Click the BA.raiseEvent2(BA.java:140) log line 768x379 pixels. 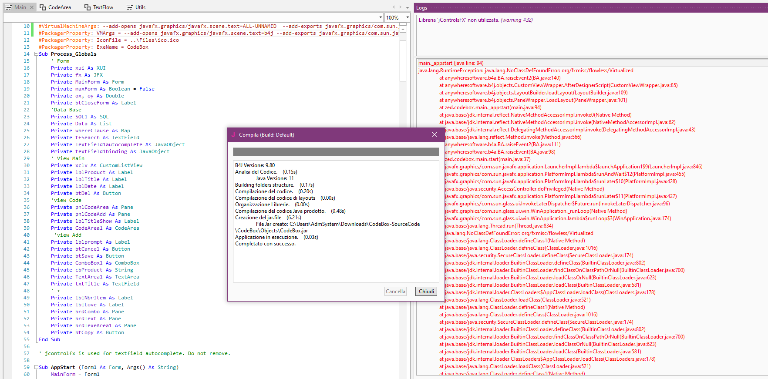click(500, 78)
